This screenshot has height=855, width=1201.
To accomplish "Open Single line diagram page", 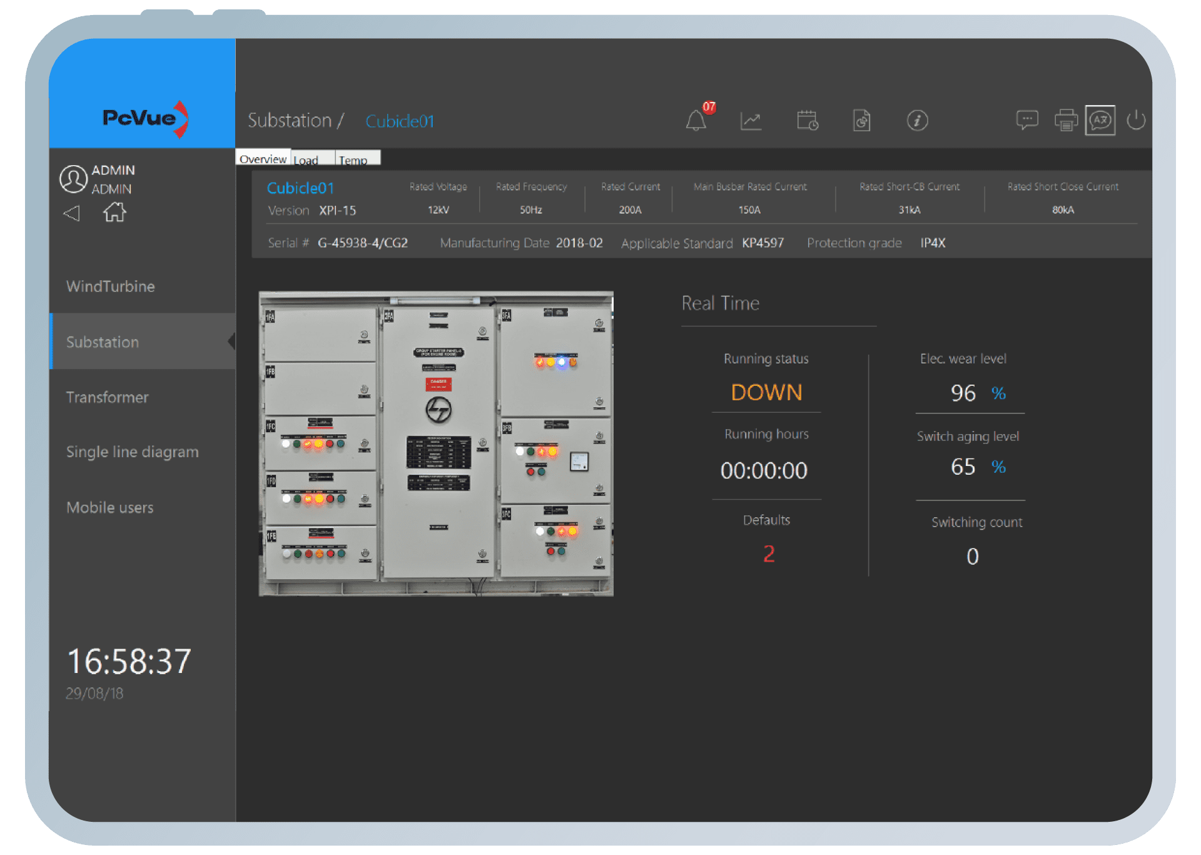I will pyautogui.click(x=133, y=452).
